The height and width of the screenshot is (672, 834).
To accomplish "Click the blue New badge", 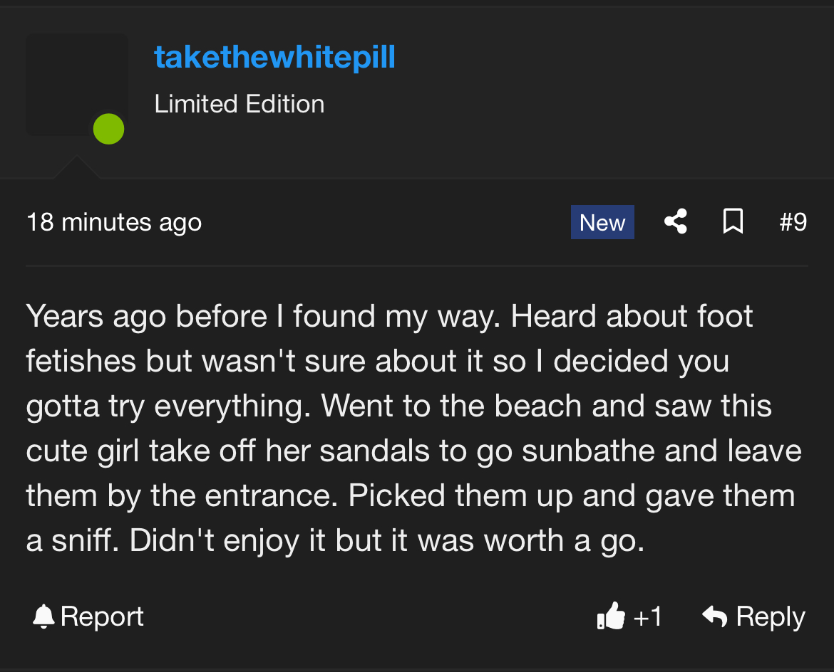I will coord(602,223).
